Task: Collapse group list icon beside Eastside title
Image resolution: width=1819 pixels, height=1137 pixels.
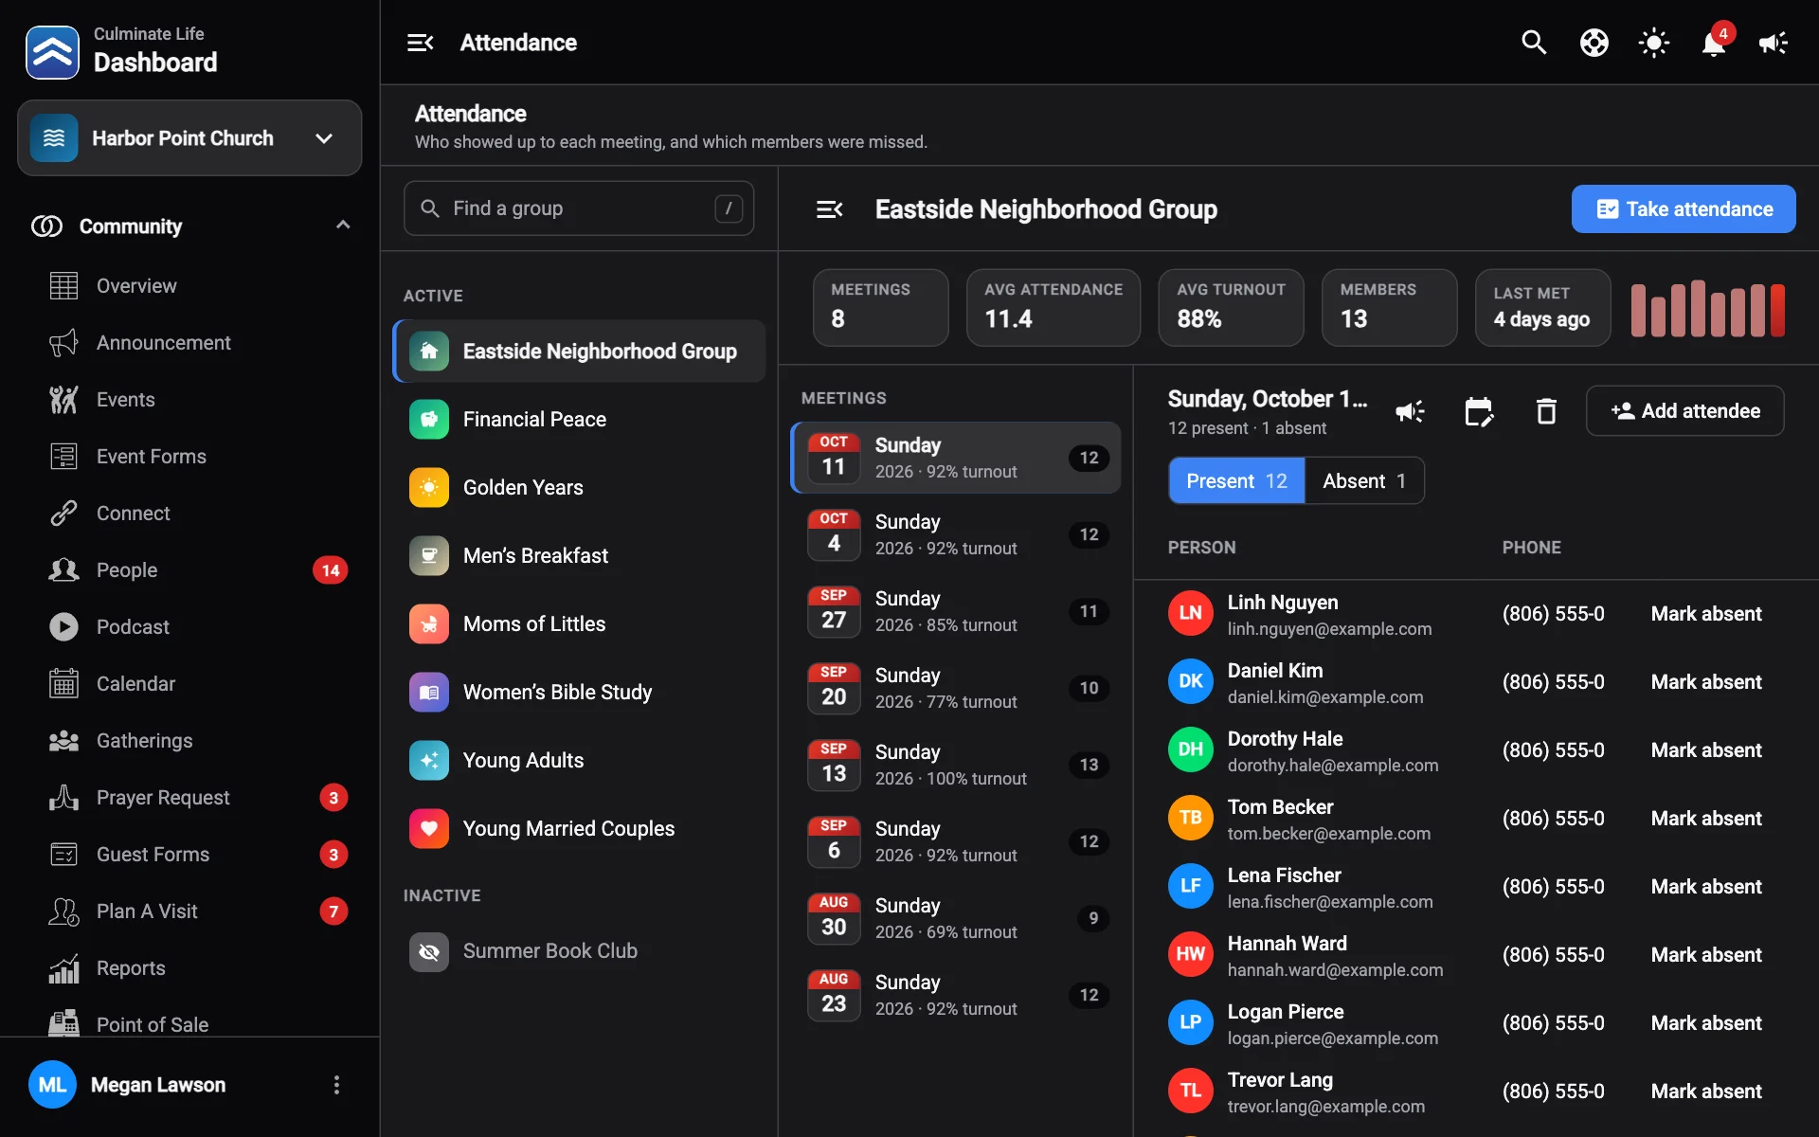Action: click(830, 209)
